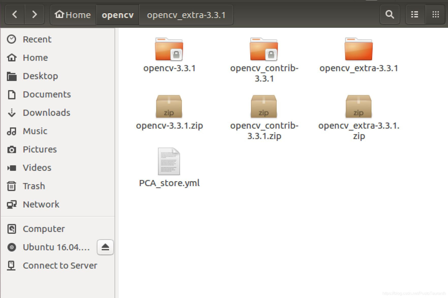The image size is (448, 298).
Task: Eject the Ubuntu 16.04 volume
Action: coord(105,247)
